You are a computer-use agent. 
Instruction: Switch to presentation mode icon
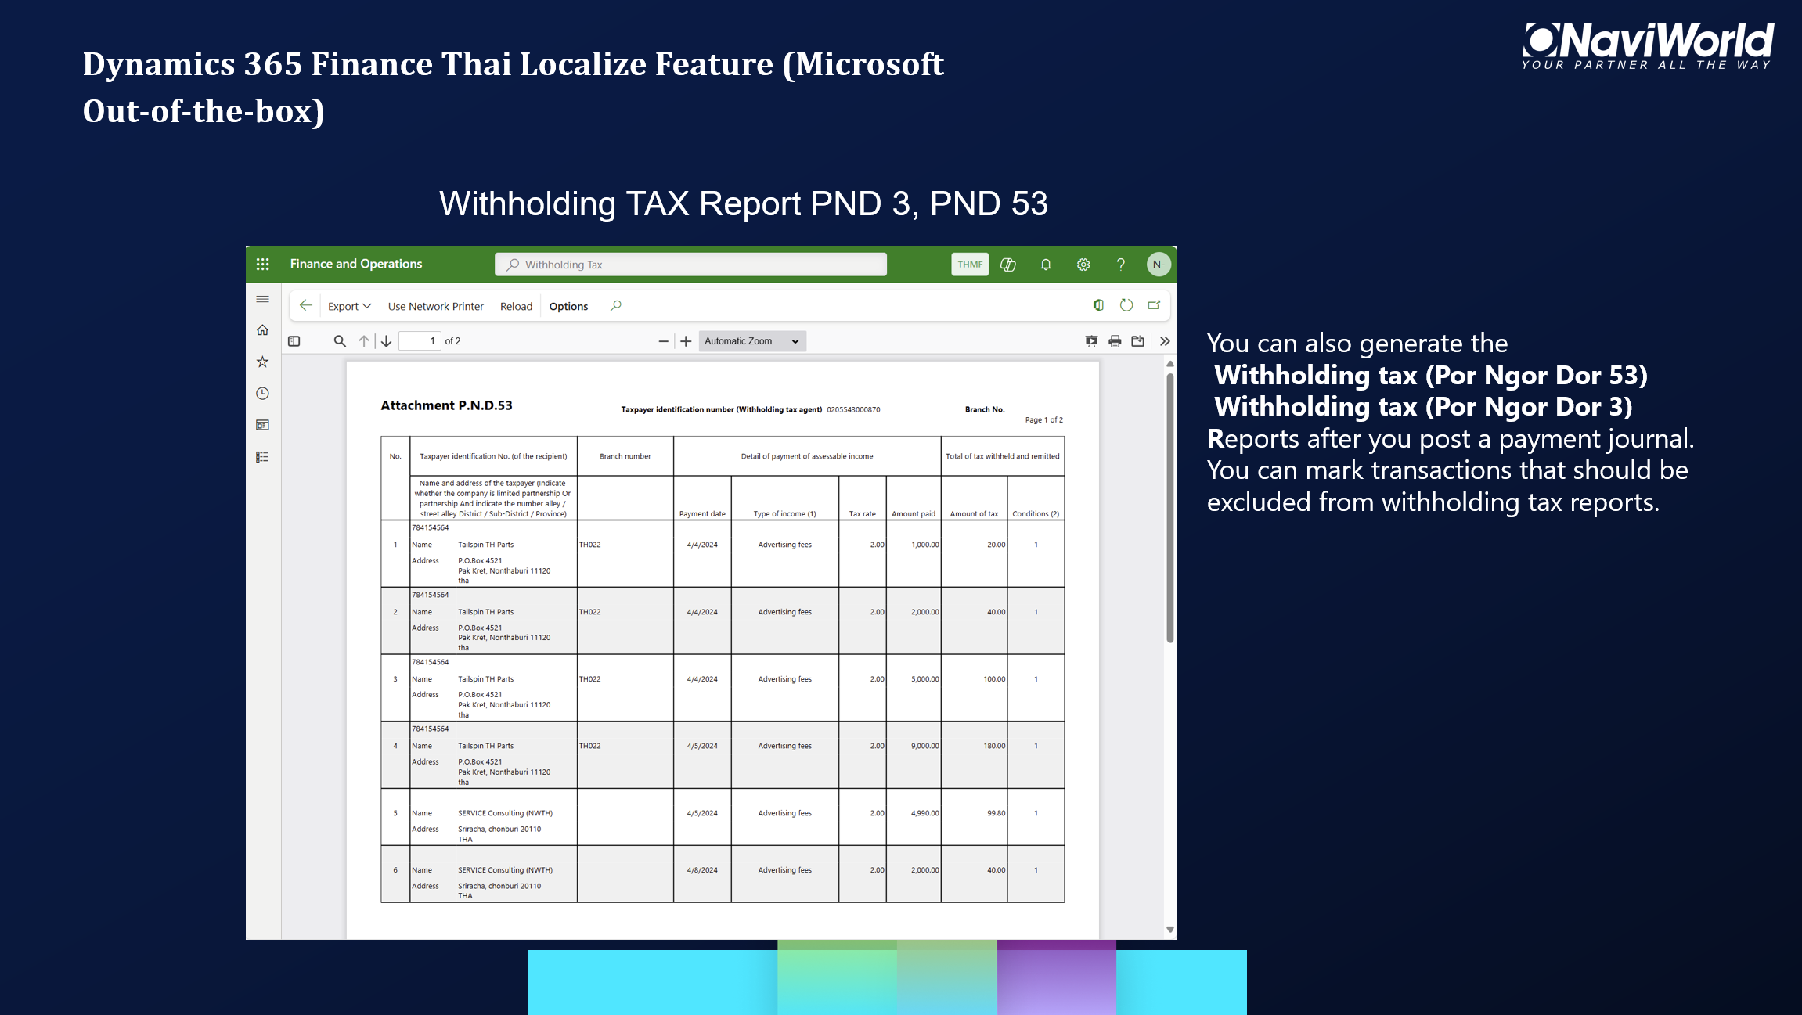click(x=1092, y=341)
